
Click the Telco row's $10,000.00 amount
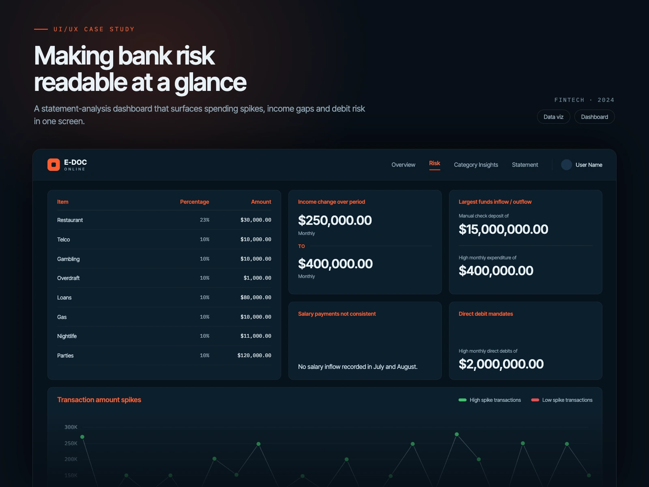click(x=256, y=239)
